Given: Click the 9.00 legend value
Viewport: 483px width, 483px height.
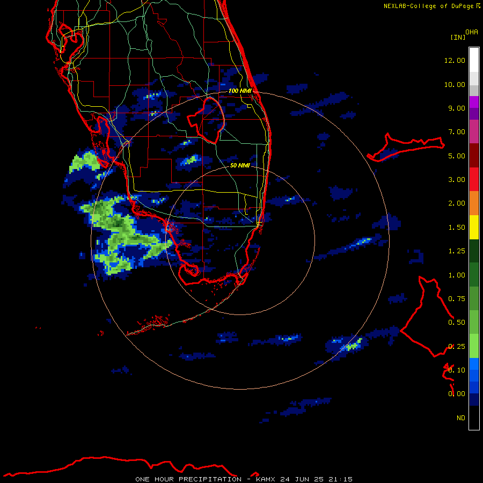Looking at the screenshot, I should (457, 108).
